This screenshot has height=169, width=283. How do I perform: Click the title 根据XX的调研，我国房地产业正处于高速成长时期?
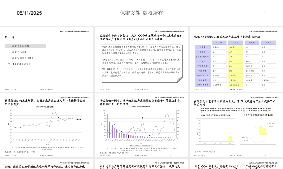[x=227, y=37]
